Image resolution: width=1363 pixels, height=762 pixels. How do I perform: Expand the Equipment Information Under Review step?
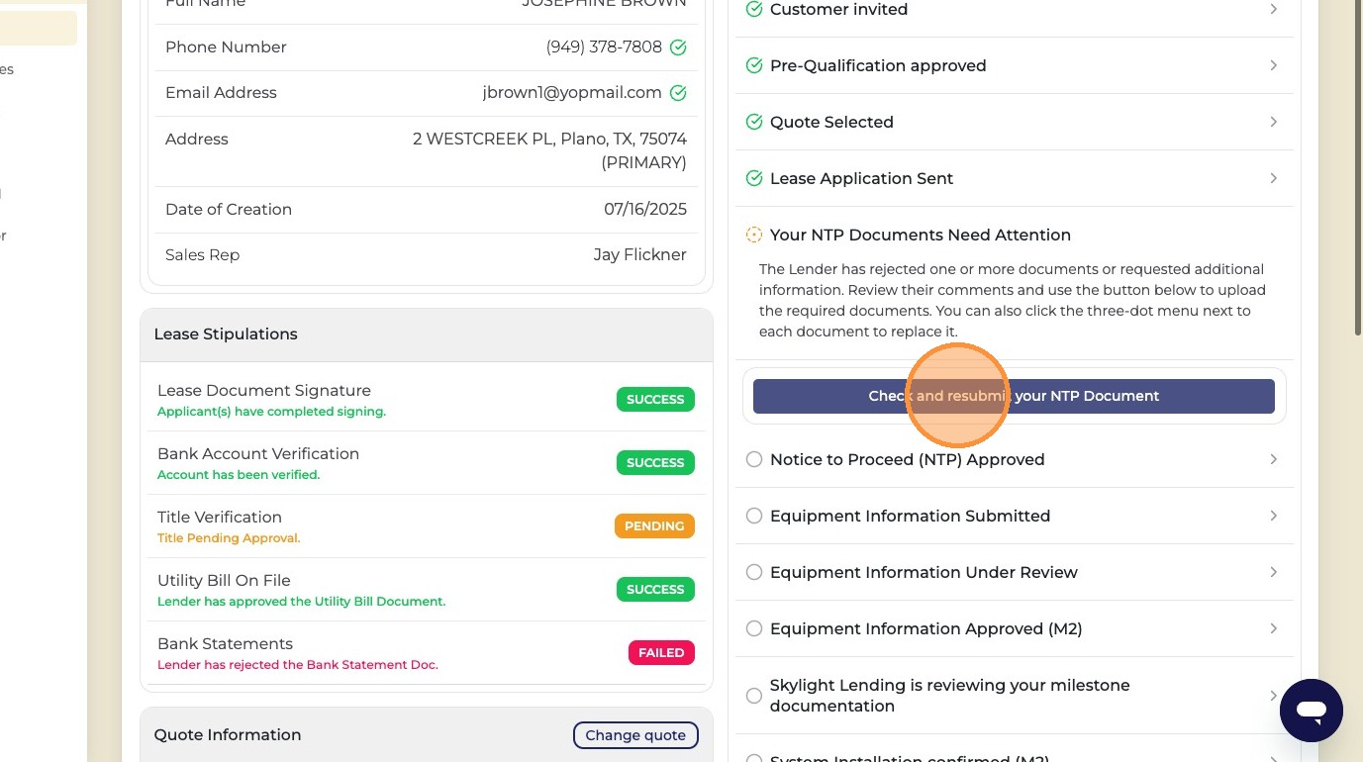(1274, 572)
